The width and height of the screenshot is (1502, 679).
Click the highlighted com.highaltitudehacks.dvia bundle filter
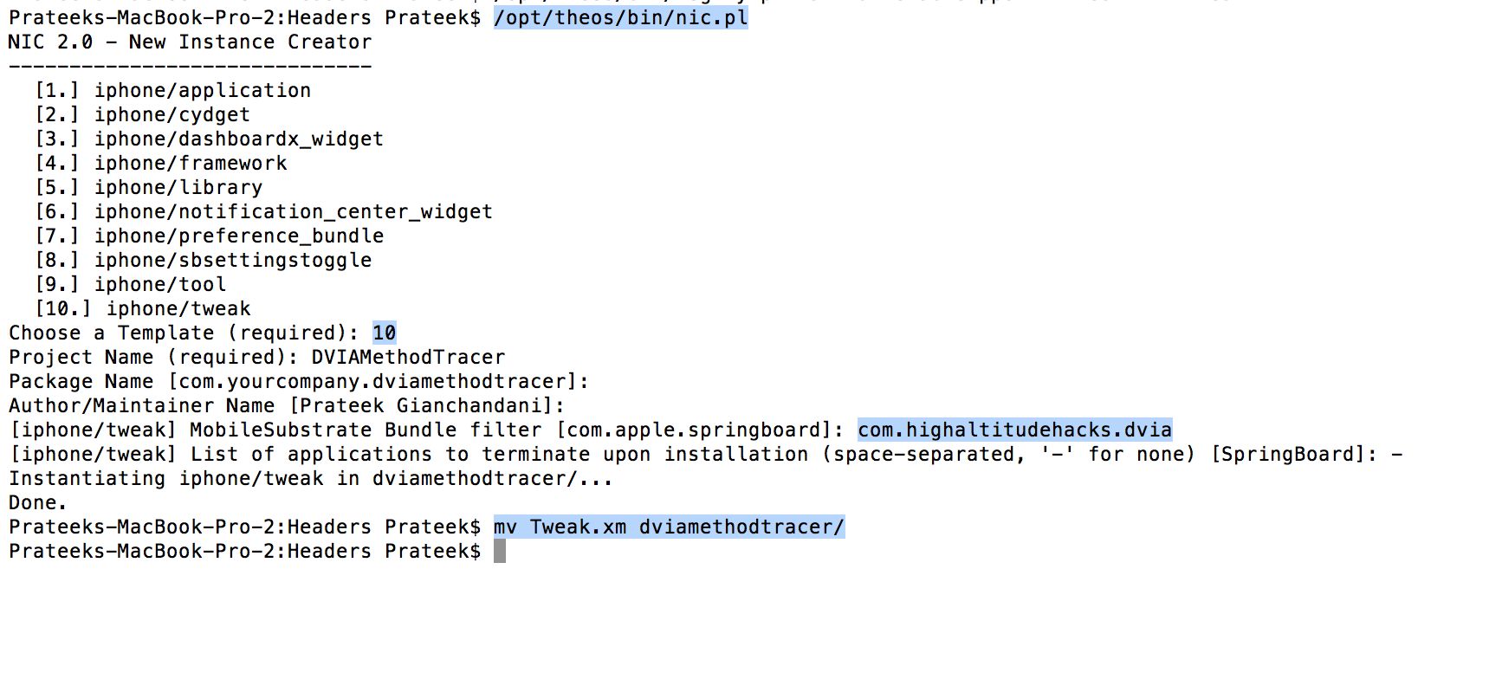[x=1014, y=430]
